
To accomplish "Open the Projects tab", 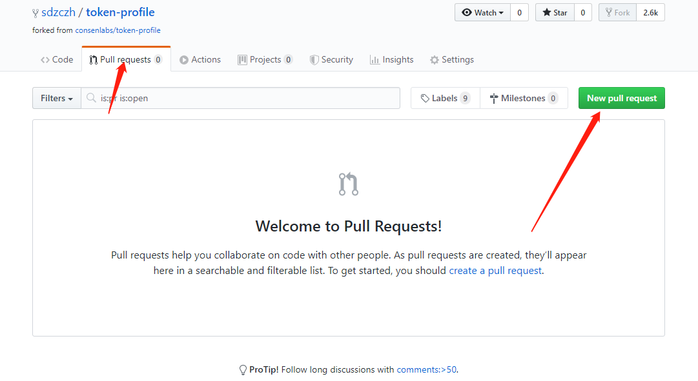I will [265, 59].
